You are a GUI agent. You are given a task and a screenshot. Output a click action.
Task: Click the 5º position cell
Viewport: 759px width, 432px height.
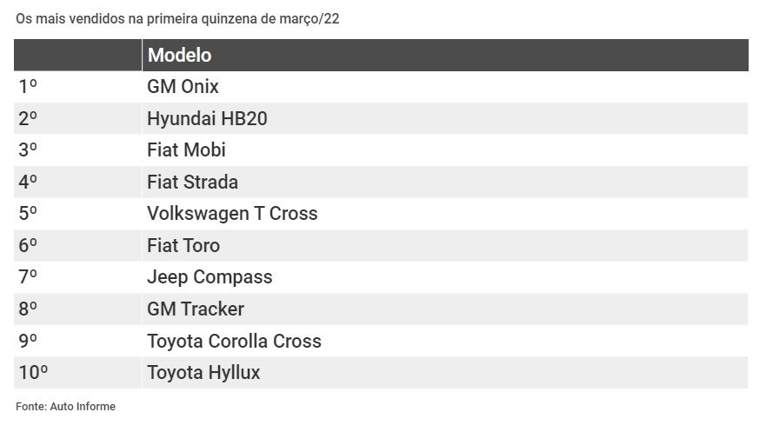tap(77, 213)
